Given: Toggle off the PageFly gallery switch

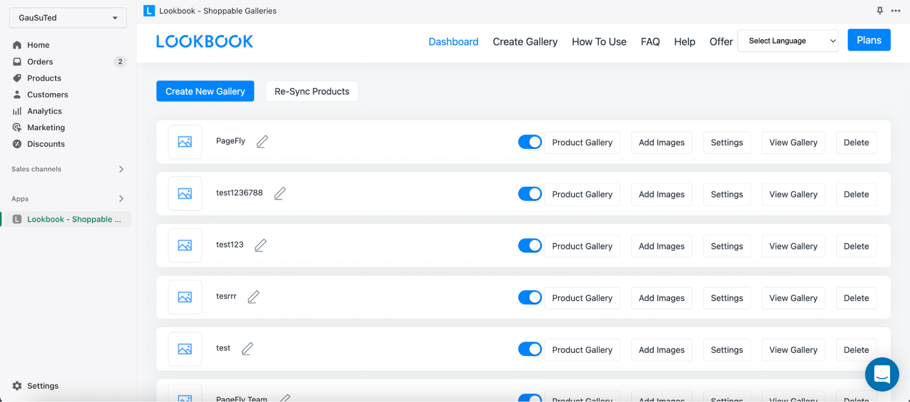Looking at the screenshot, I should tap(530, 142).
